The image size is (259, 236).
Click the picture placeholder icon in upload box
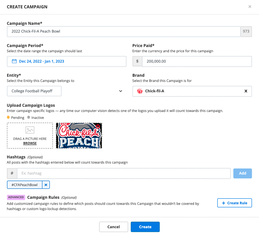pos(30,130)
